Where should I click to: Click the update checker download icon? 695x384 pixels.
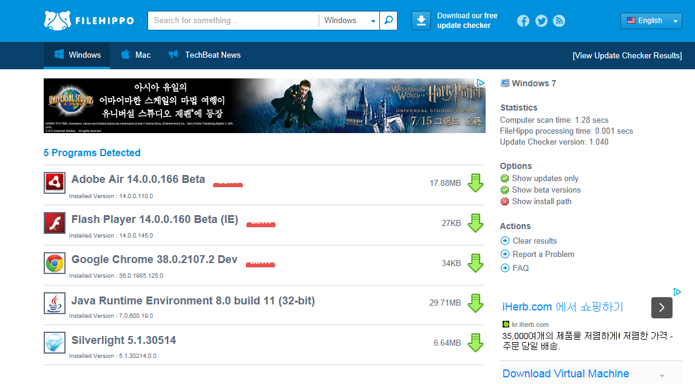pos(421,21)
